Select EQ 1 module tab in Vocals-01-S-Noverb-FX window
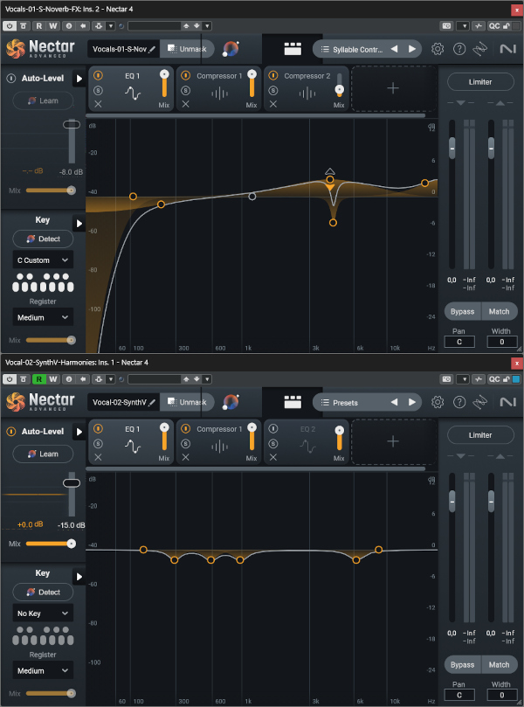The image size is (524, 707). (131, 88)
